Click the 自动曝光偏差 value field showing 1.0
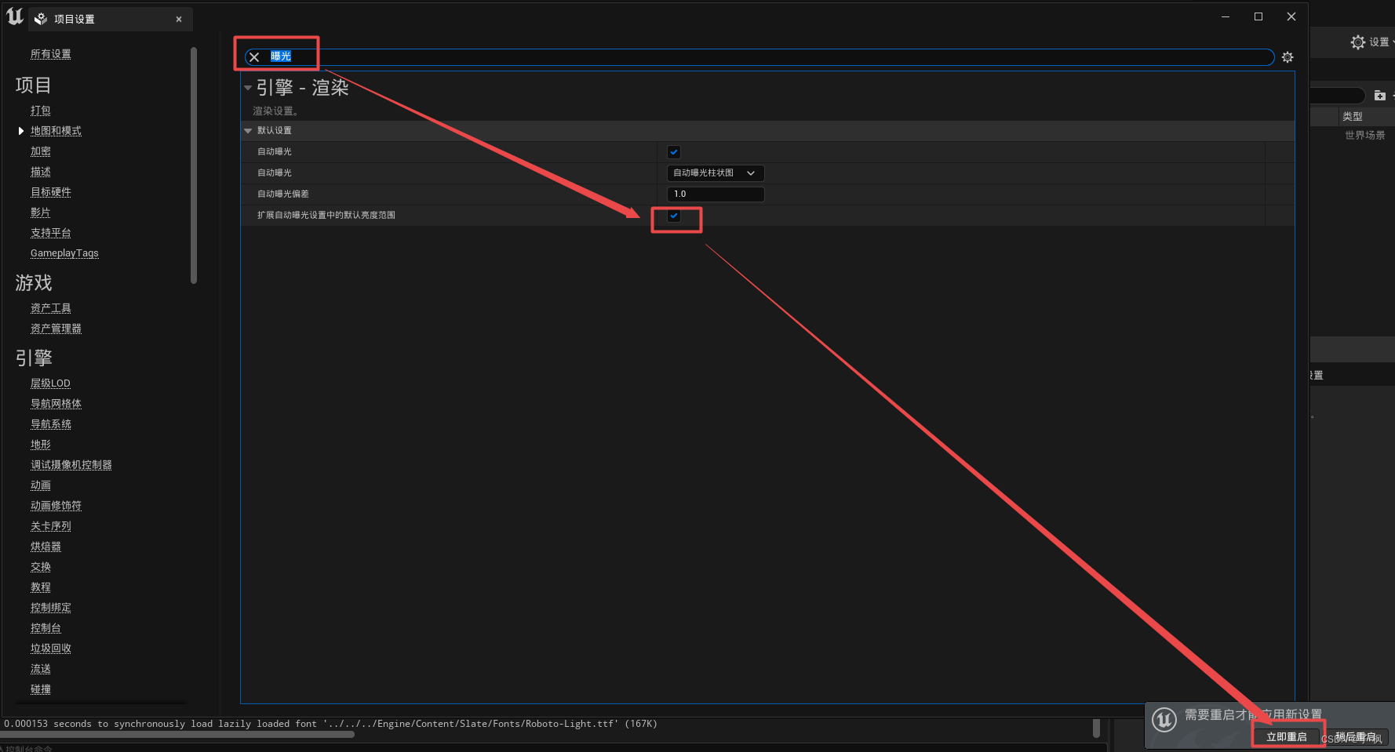1395x752 pixels. (715, 194)
